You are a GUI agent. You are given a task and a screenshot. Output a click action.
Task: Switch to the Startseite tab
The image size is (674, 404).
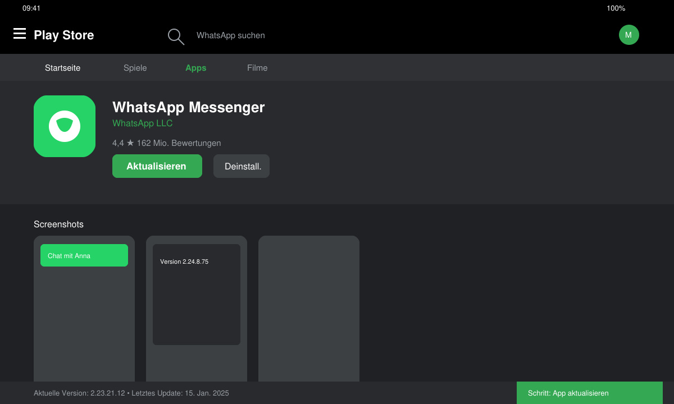(x=63, y=68)
